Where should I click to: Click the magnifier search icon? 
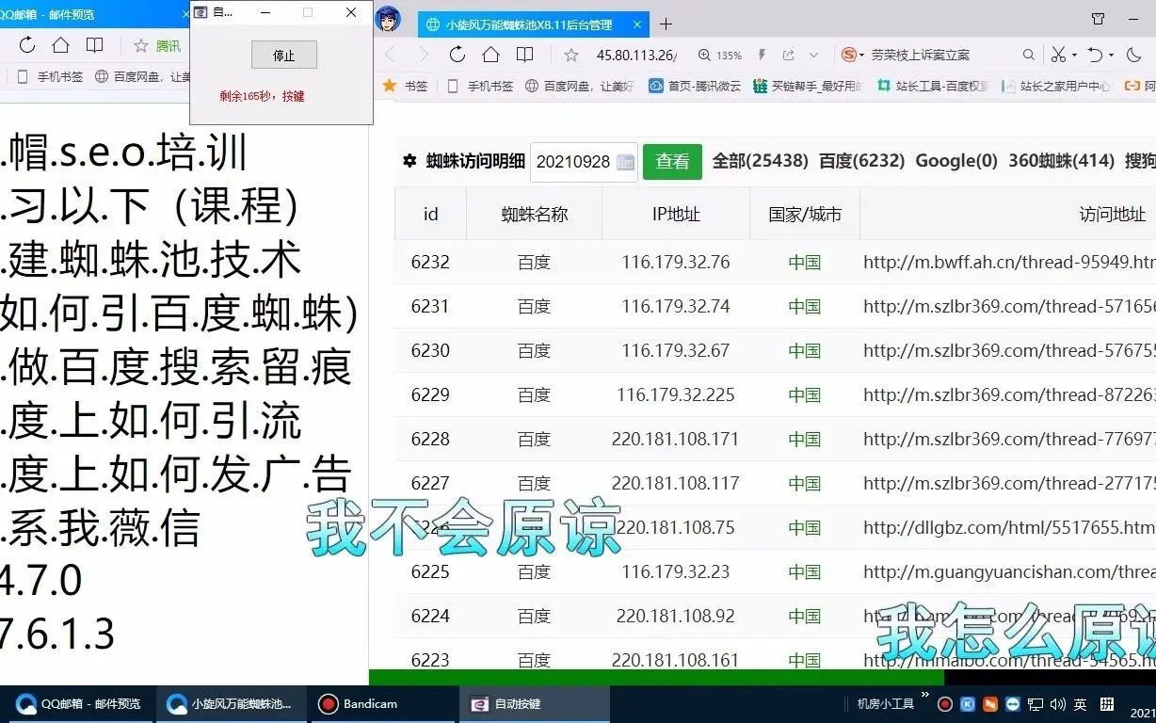1029,55
